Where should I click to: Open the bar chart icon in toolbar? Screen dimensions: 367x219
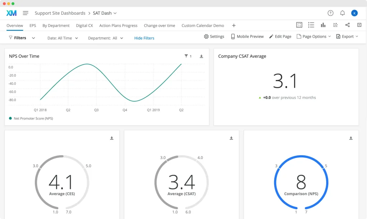tap(323, 25)
